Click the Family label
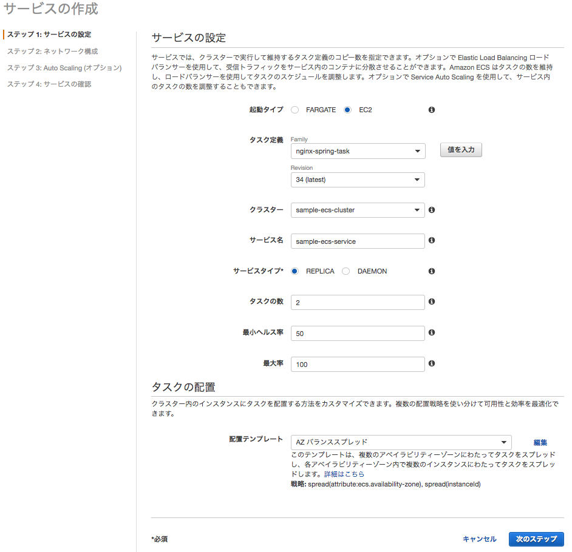The image size is (572, 552). coord(299,139)
